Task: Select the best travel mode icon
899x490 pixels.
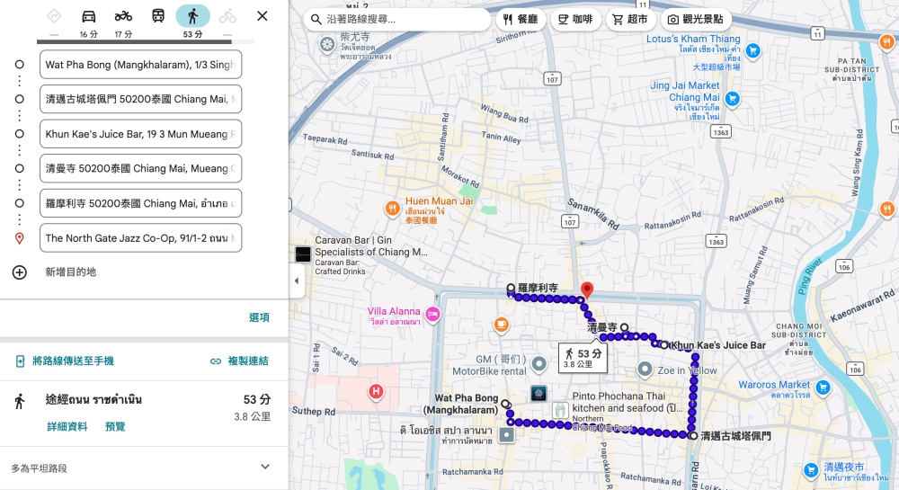Action: (54, 16)
